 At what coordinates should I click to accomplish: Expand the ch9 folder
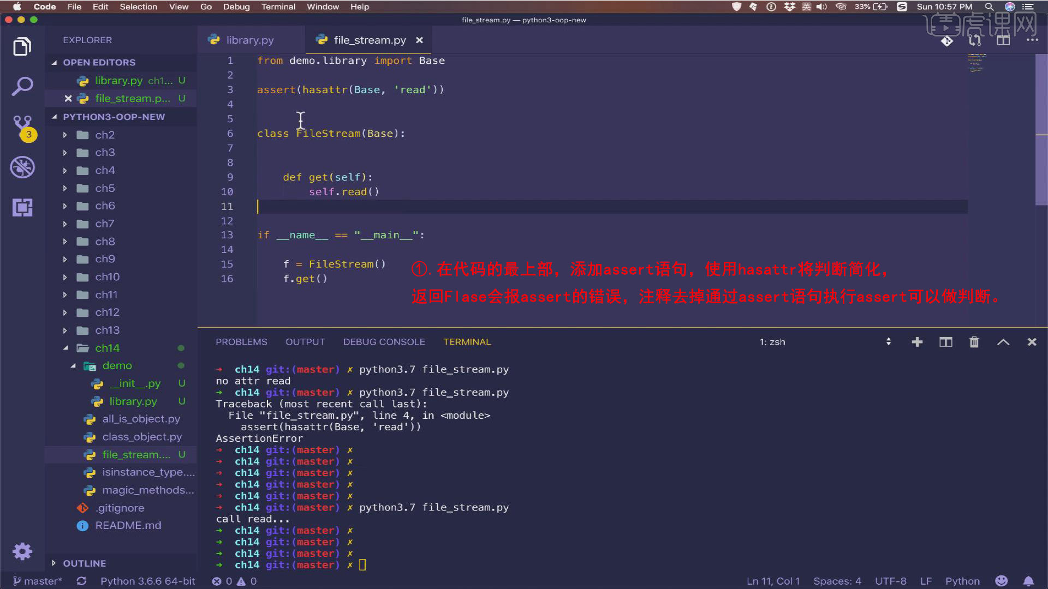65,259
